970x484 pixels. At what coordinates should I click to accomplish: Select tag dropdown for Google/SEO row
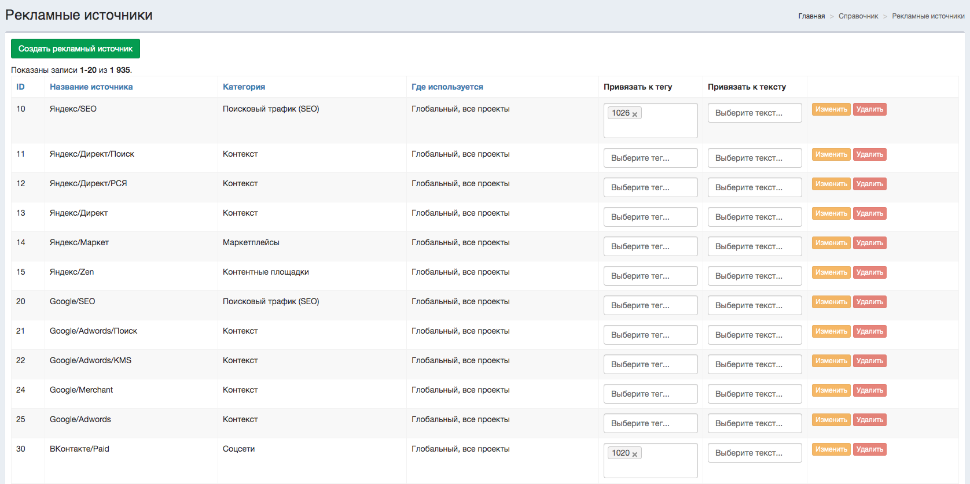click(x=650, y=305)
